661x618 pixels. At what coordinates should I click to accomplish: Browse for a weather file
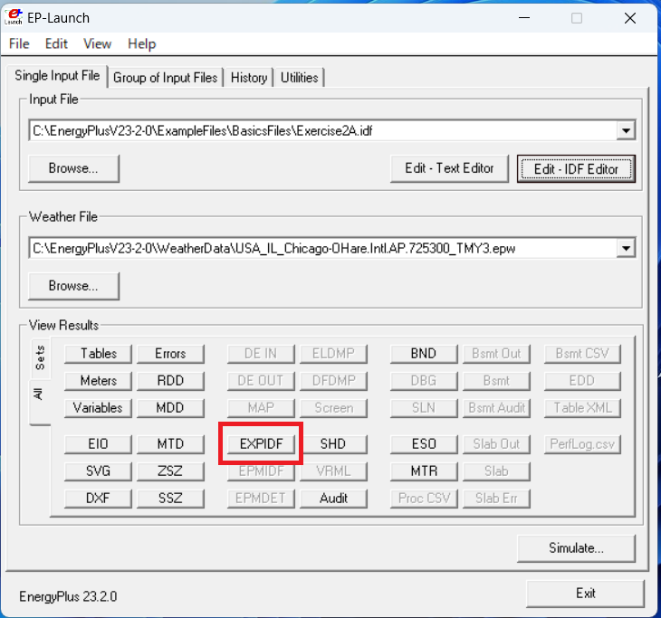73,286
